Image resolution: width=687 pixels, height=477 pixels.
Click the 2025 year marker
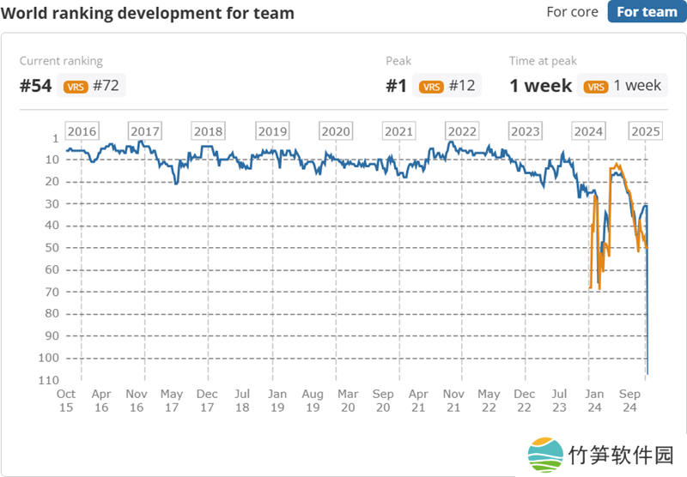[x=645, y=131]
